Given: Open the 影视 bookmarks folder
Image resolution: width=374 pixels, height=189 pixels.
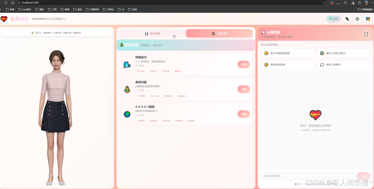Looking at the screenshot, I should click(65, 9).
